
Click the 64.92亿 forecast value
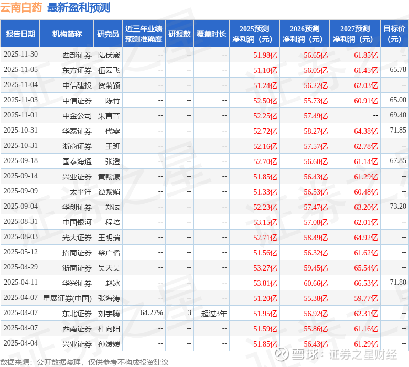pos(366,238)
